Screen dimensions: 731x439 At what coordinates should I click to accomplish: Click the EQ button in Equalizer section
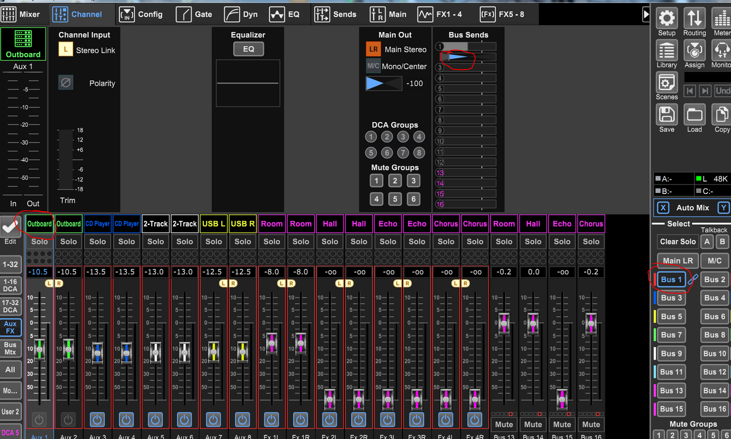248,49
